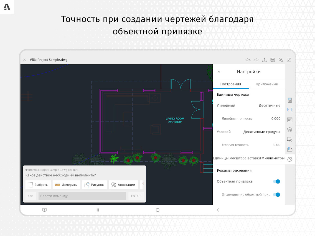Close the Villa Project Sample.dwg file
The image size is (315, 236).
24,60
